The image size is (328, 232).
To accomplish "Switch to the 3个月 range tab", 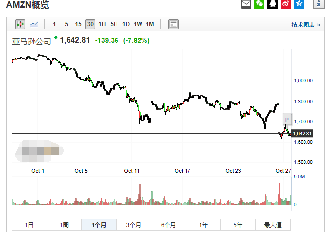I will (134, 225).
